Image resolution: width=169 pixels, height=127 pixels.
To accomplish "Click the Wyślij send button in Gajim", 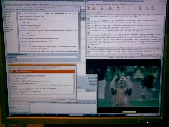I will pyautogui.click(x=72, y=99).
